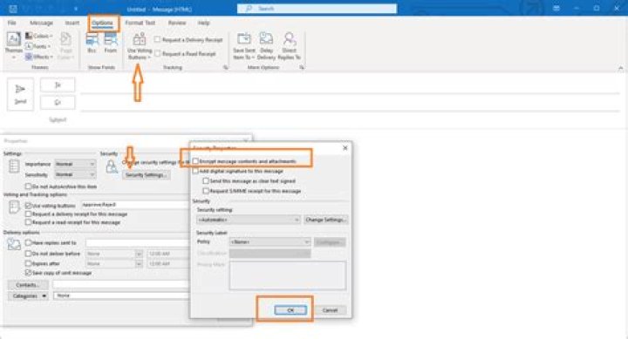This screenshot has height=339, width=628.
Task: Tick Have replies sent to
Action: (28, 242)
